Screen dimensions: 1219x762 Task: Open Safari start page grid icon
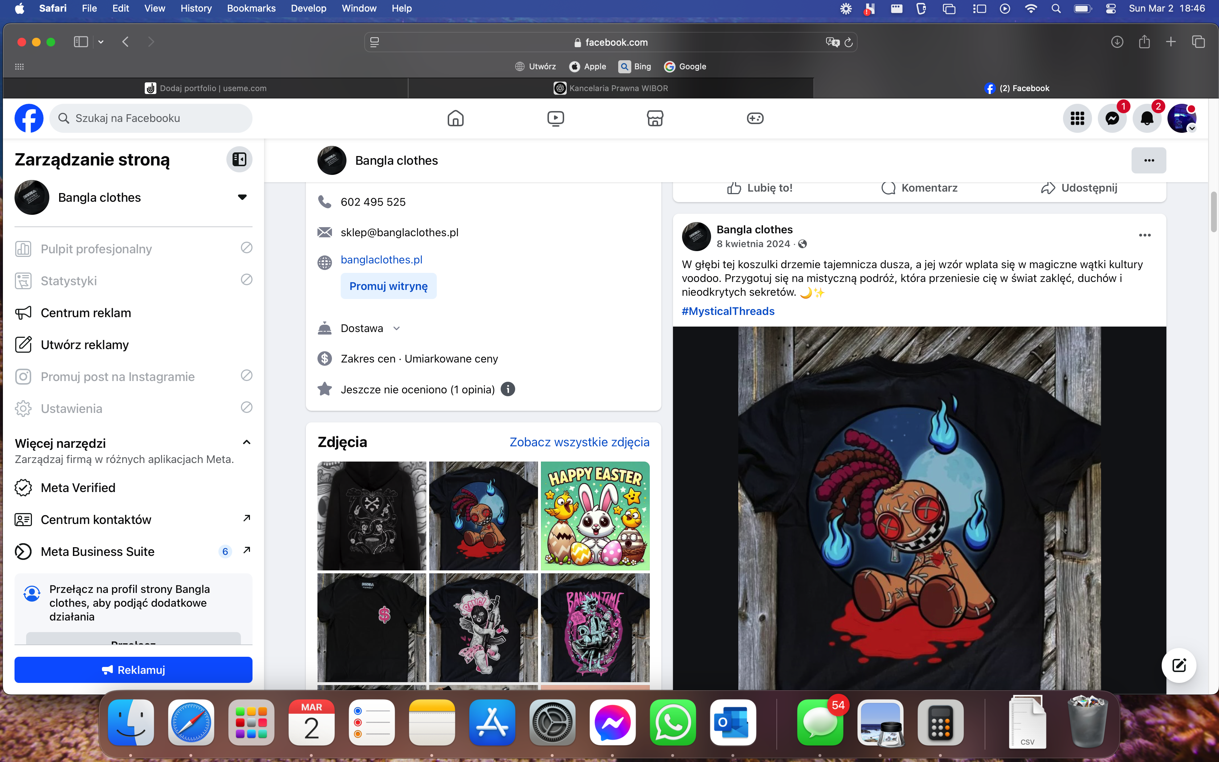19,66
